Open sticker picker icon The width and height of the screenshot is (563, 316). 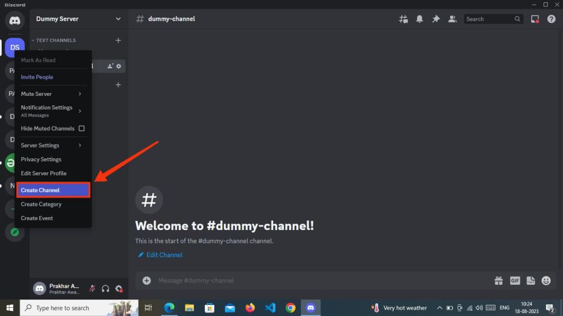531,281
